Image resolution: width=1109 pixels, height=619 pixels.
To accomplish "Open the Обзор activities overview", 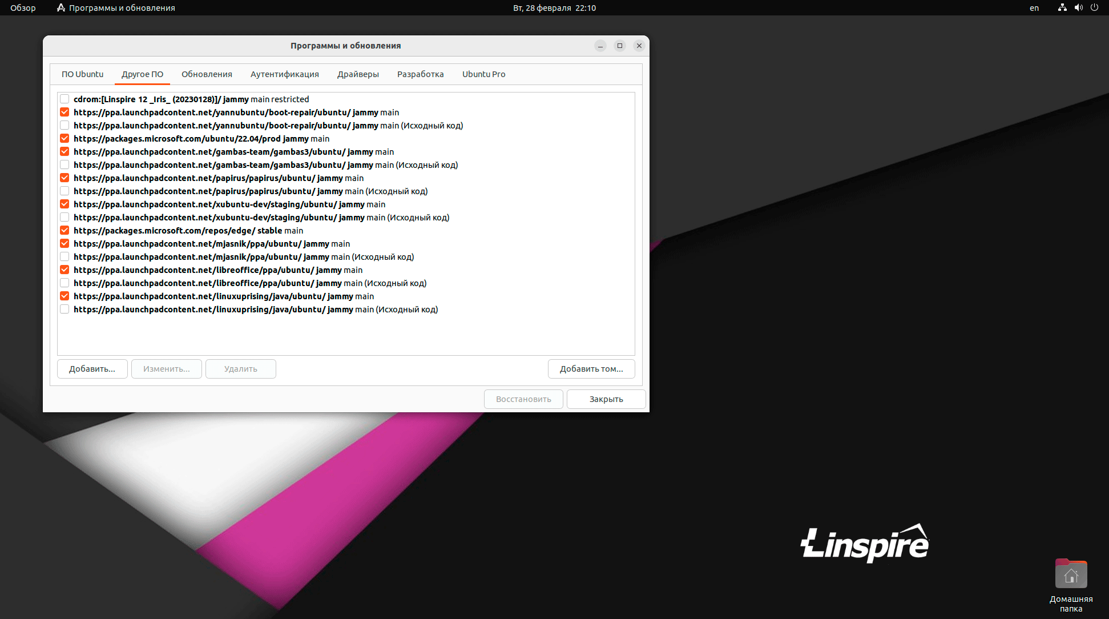I will point(23,8).
